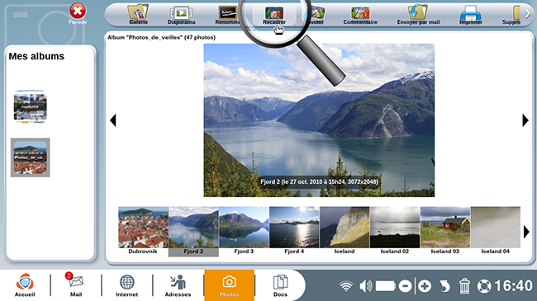Switch to the Photos tab
537x301 pixels.
click(229, 285)
